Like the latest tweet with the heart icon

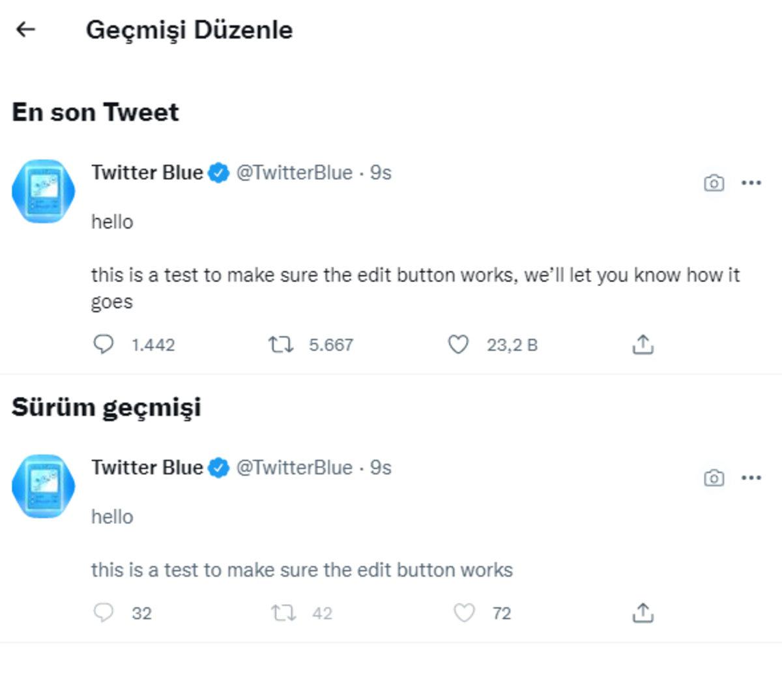(459, 345)
